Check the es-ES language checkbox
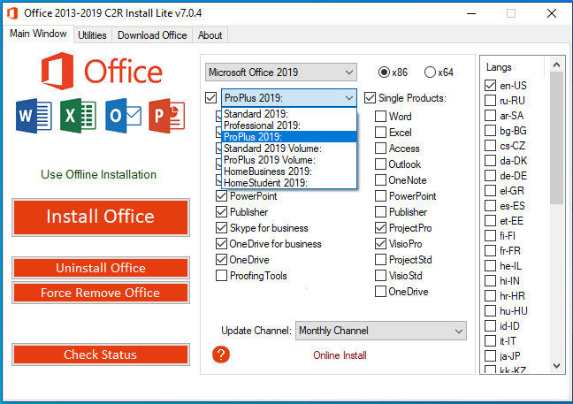This screenshot has width=573, height=404. [490, 206]
